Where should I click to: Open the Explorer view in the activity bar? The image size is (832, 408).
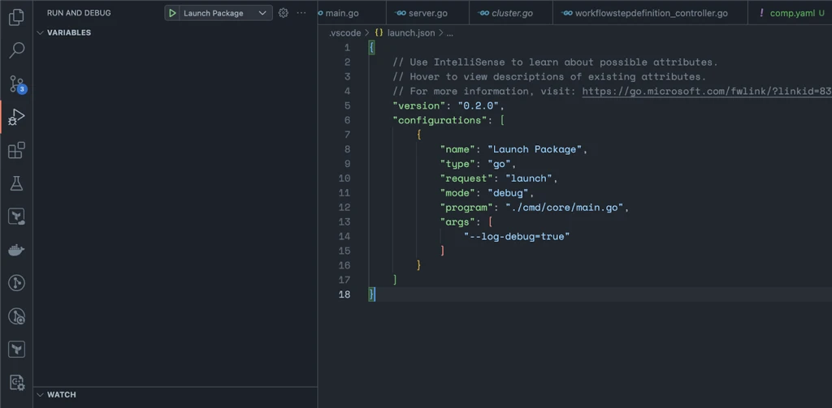click(16, 18)
